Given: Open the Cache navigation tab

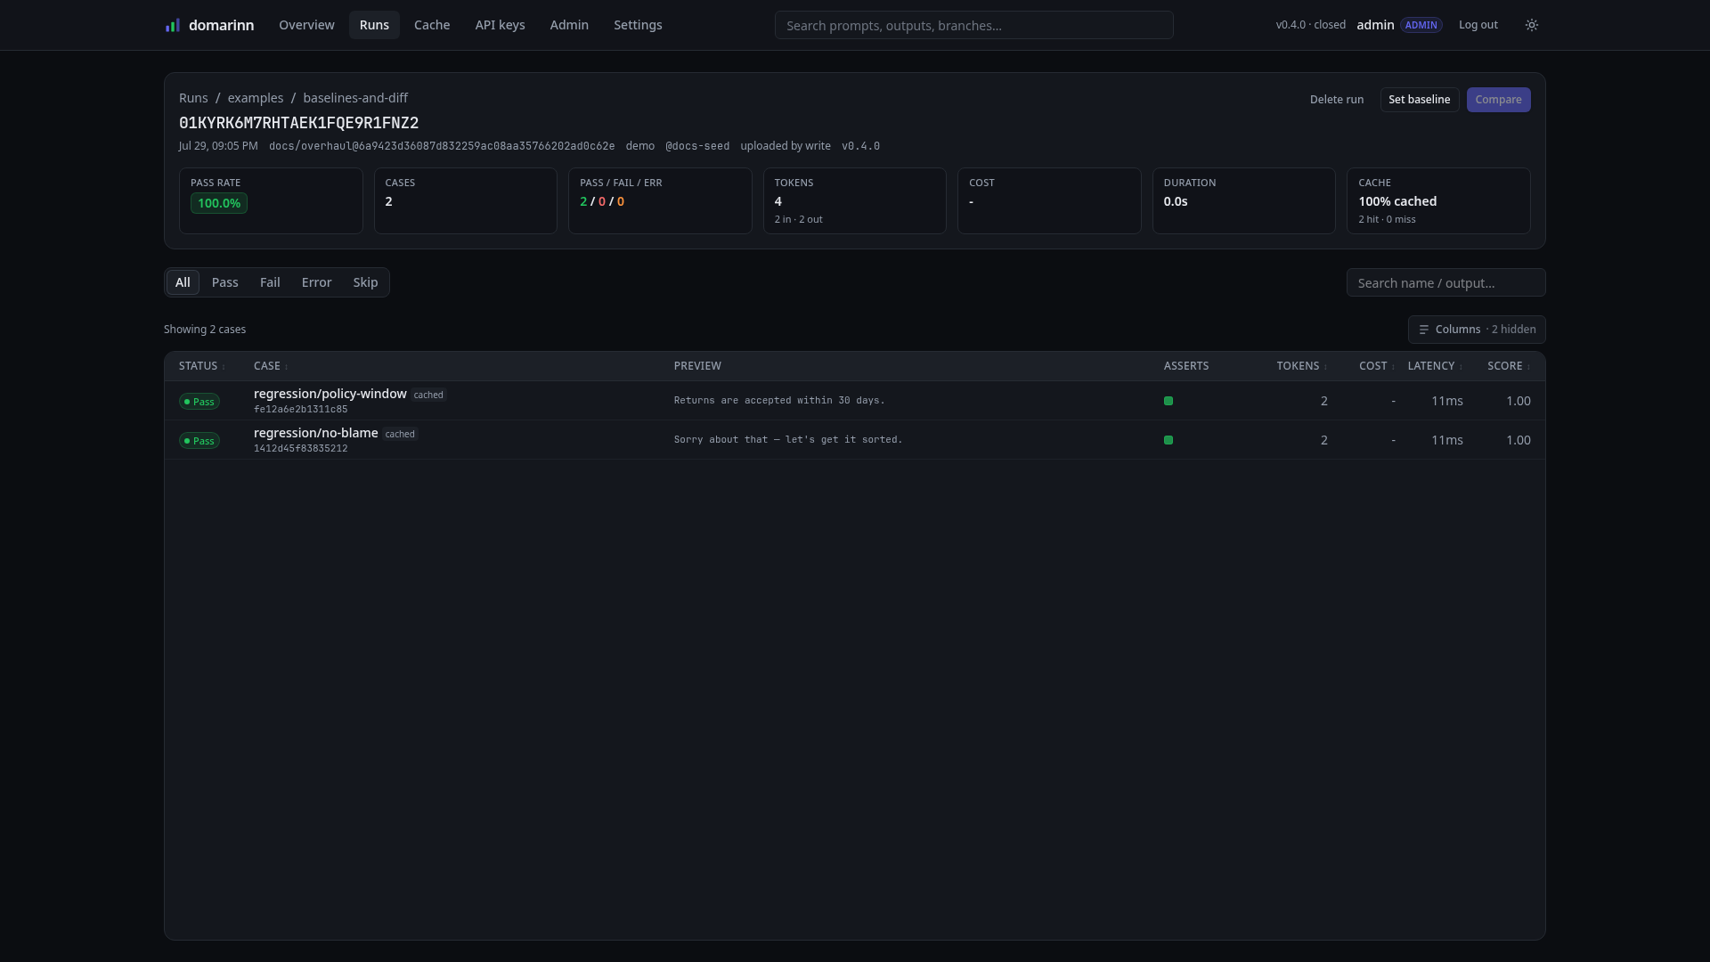Looking at the screenshot, I should (x=432, y=25).
